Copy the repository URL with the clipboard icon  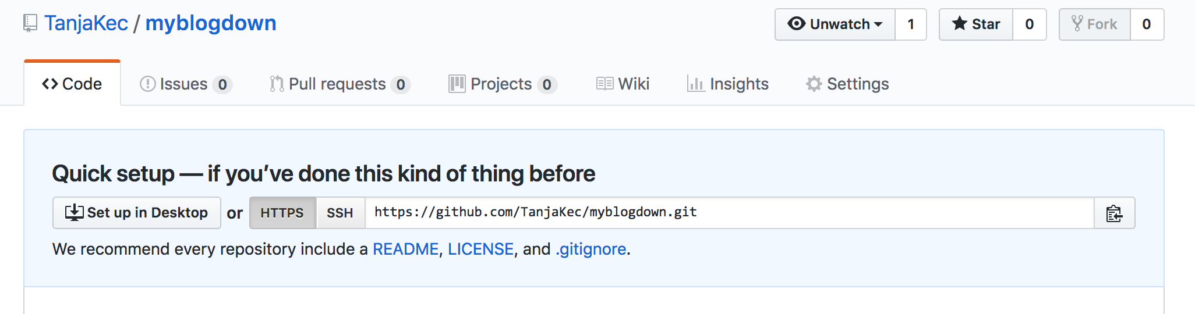(x=1114, y=213)
